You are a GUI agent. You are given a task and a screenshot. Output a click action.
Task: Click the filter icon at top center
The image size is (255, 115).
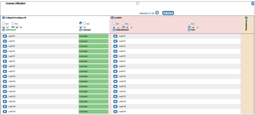pos(138,3)
